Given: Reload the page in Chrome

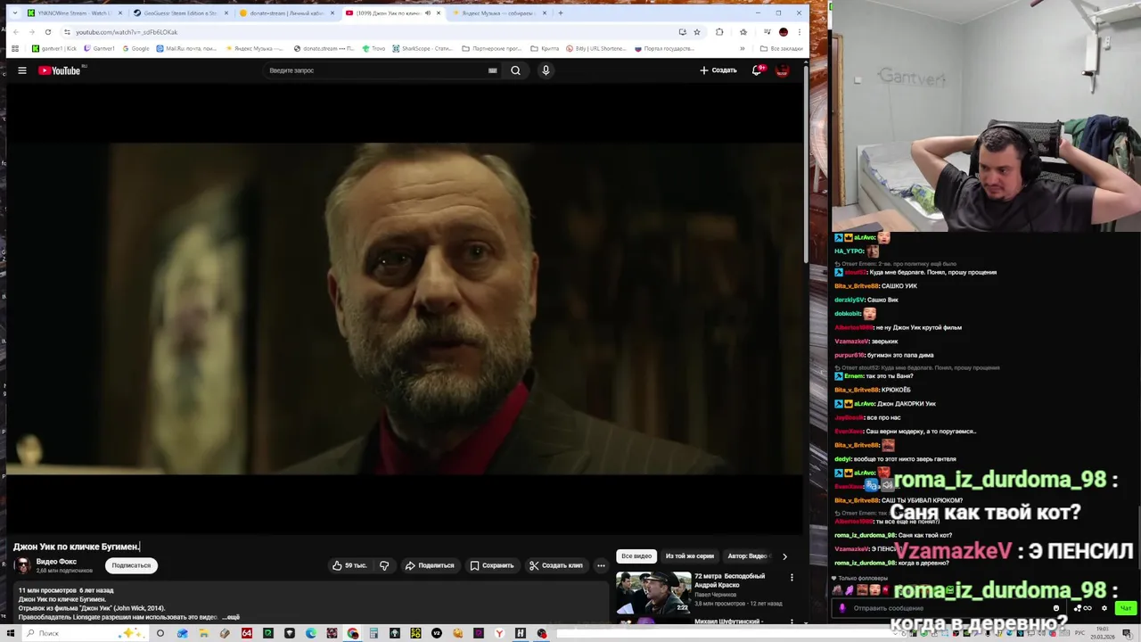Looking at the screenshot, I should coord(47,32).
